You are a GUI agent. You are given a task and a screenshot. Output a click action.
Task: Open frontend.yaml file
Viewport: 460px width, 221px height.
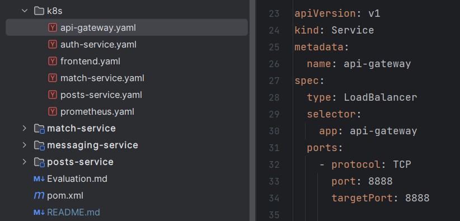pyautogui.click(x=90, y=62)
